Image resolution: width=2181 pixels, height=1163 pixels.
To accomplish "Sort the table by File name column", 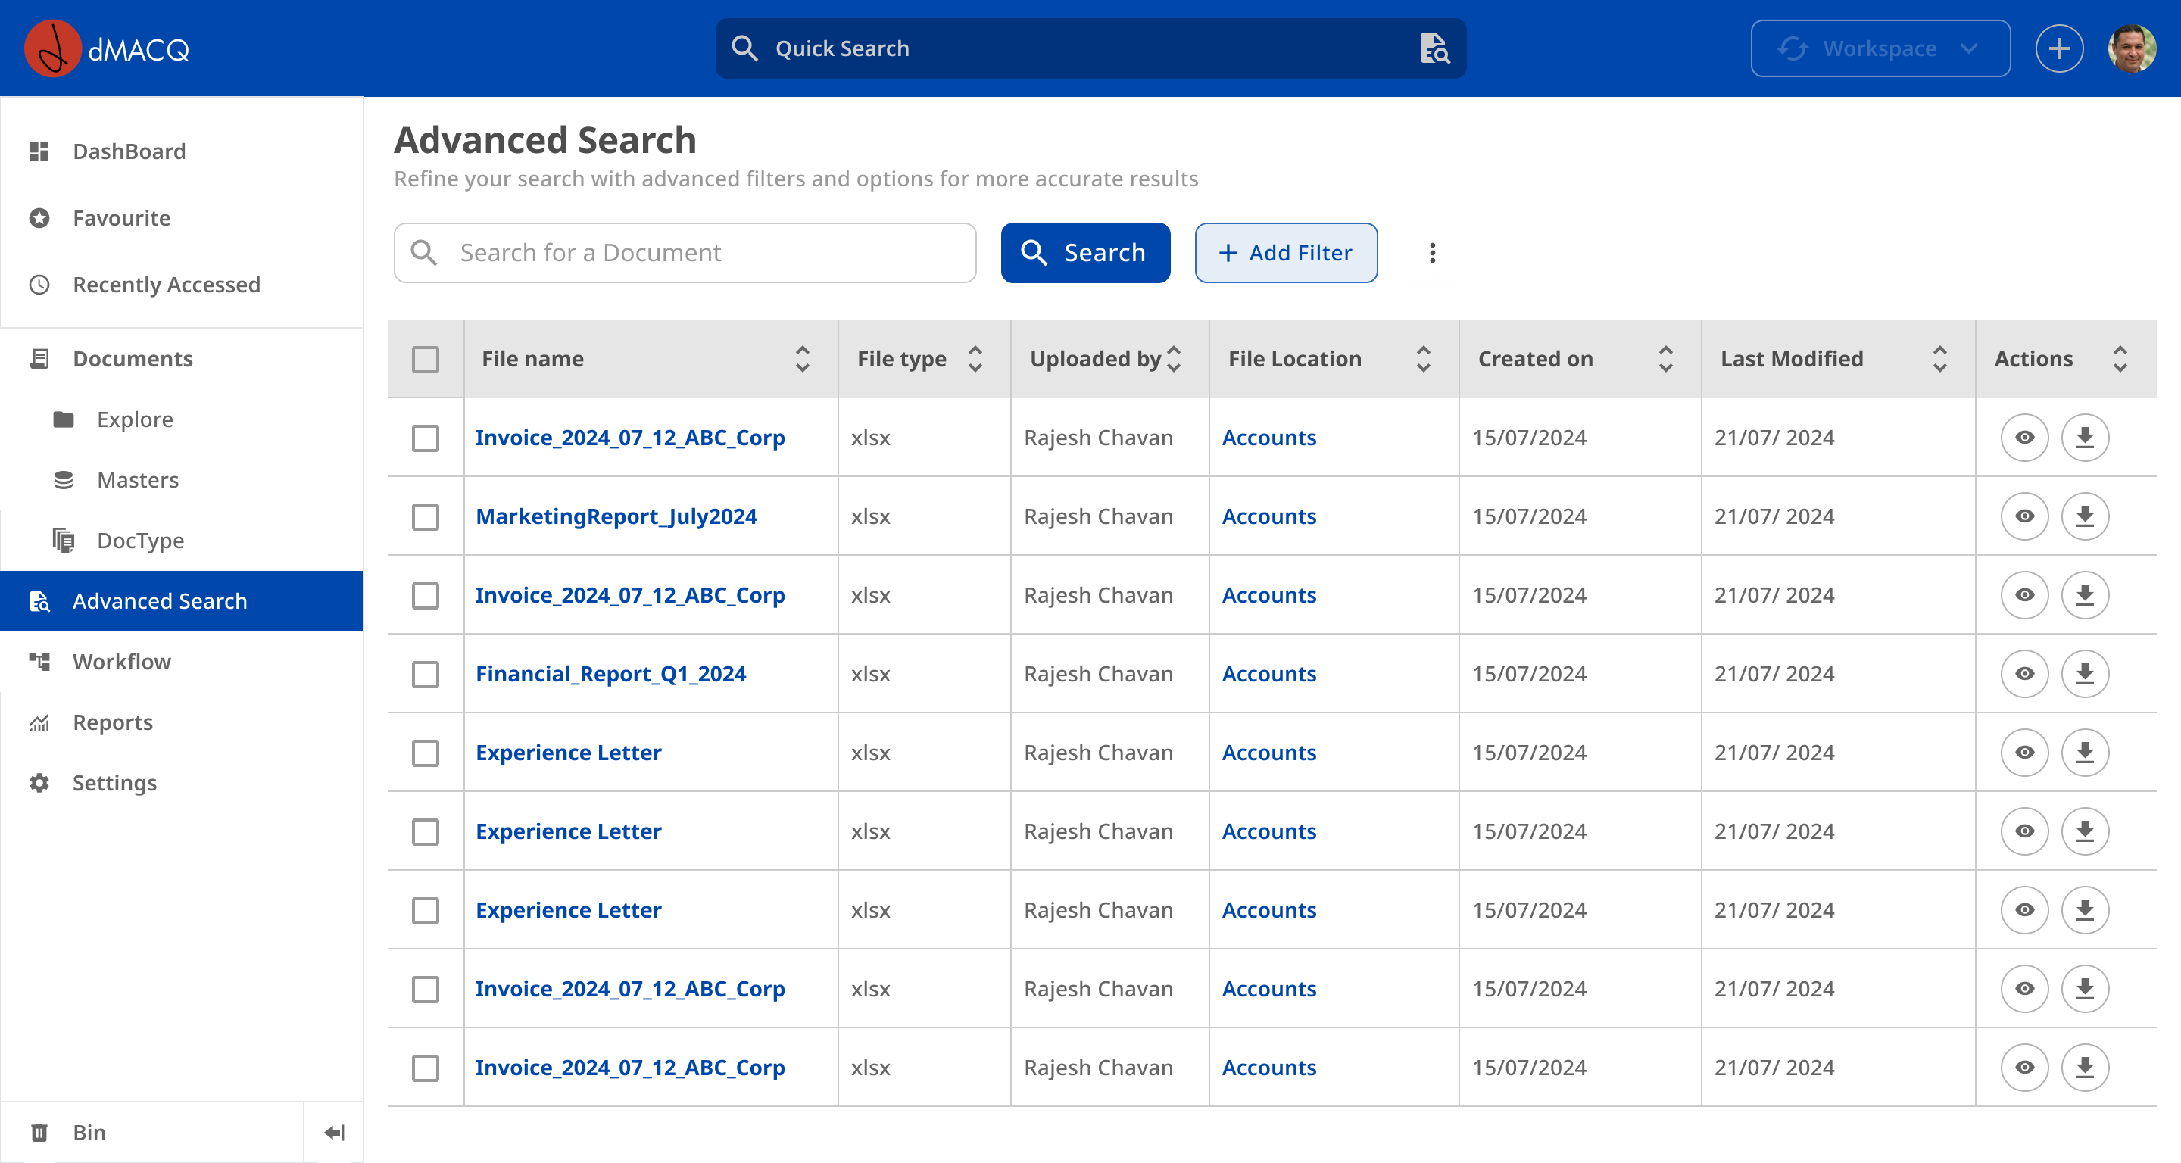I will click(x=802, y=359).
